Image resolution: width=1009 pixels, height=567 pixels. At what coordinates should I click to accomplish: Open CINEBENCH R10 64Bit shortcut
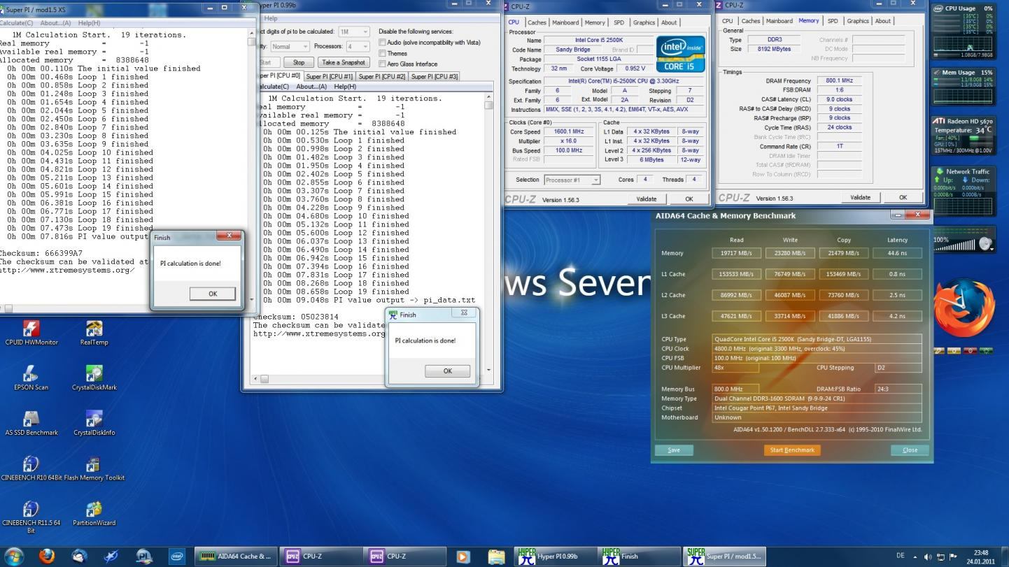click(31, 468)
